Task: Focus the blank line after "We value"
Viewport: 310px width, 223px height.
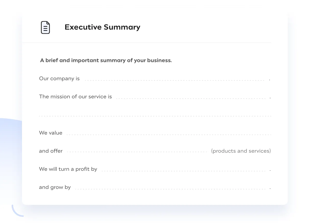Action: [168, 134]
